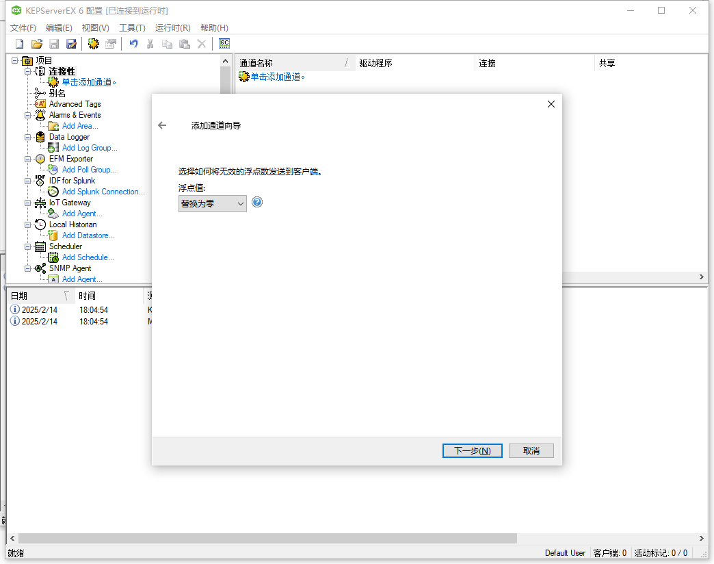Click the New Channel gear icon in toolbar

94,44
